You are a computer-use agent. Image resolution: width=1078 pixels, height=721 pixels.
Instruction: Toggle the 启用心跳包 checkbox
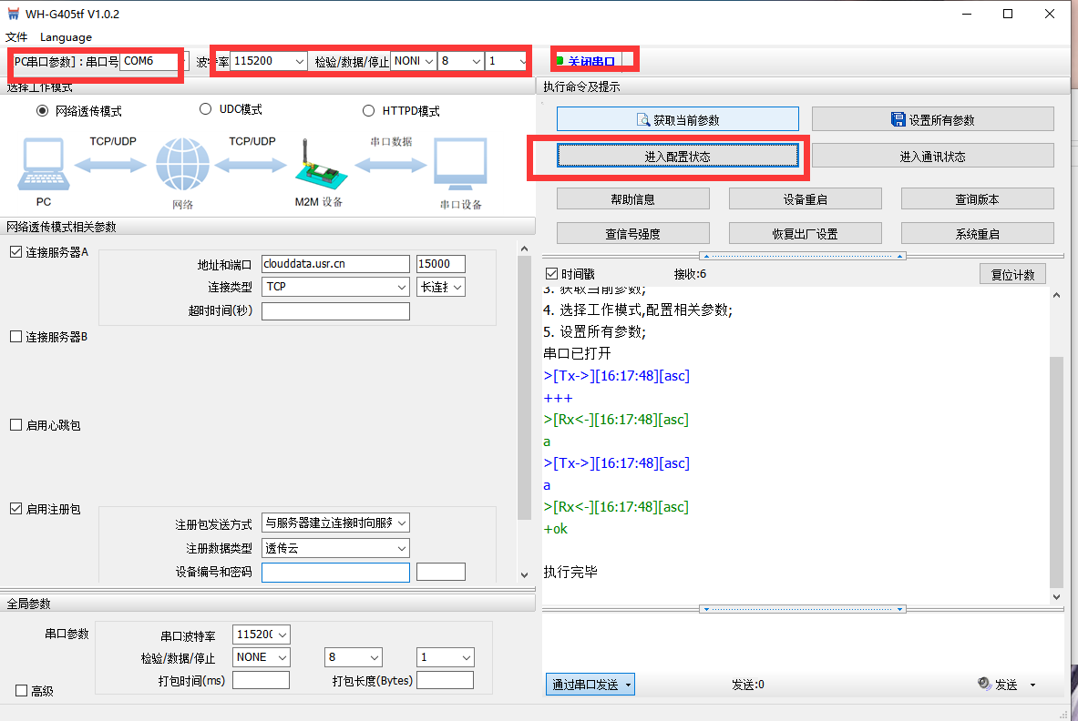pyautogui.click(x=15, y=425)
